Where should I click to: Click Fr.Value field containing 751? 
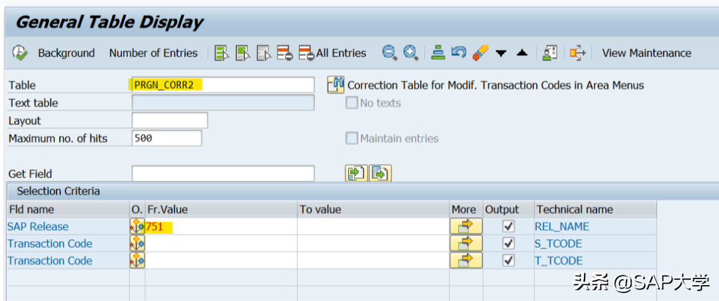point(221,227)
